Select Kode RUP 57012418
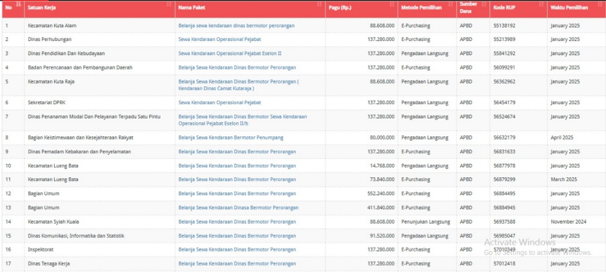This screenshot has width=606, height=272. click(x=504, y=263)
